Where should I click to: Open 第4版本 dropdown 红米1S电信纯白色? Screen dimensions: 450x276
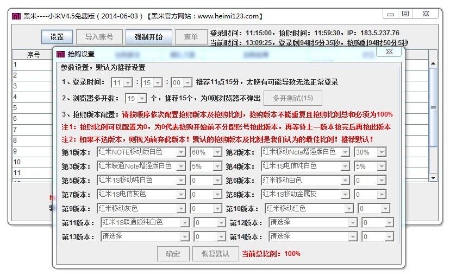(305, 166)
